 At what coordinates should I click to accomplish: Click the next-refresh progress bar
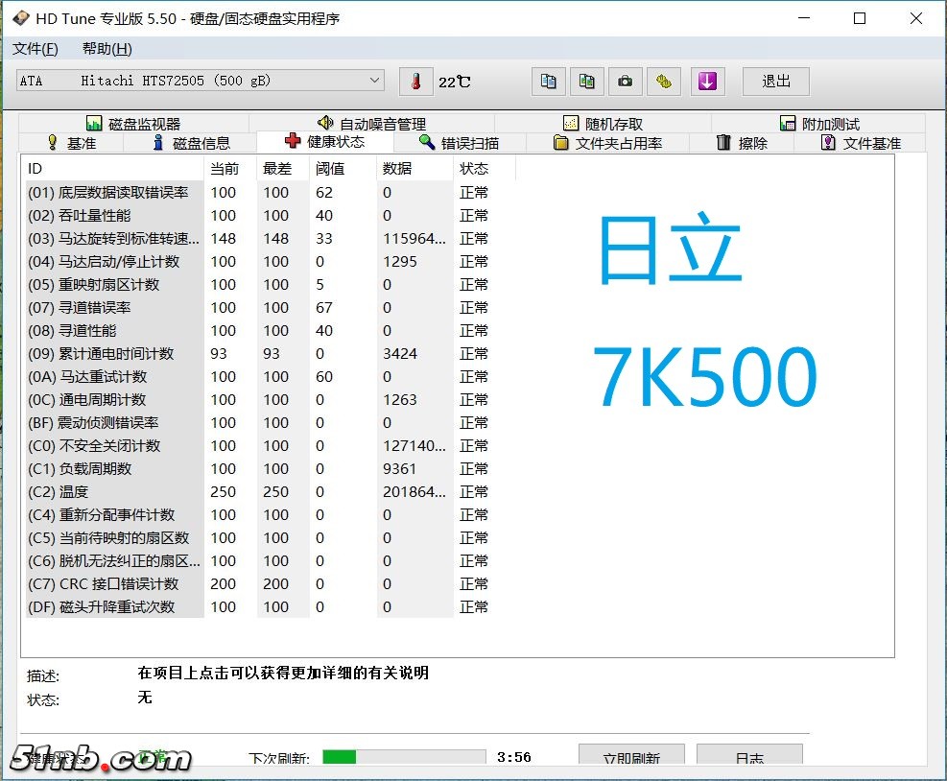click(x=404, y=757)
